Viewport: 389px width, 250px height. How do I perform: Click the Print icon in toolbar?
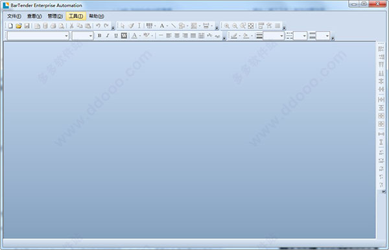[x=53, y=26]
